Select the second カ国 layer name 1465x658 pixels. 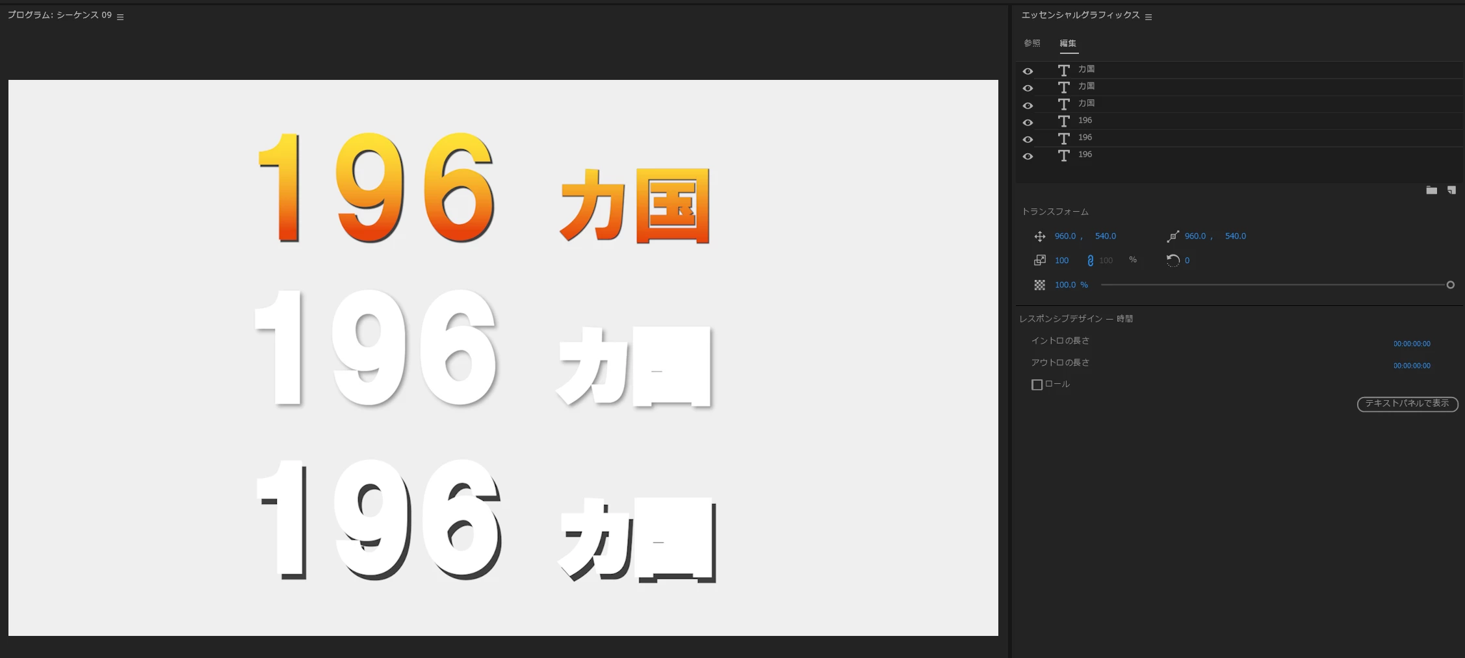pyautogui.click(x=1087, y=86)
